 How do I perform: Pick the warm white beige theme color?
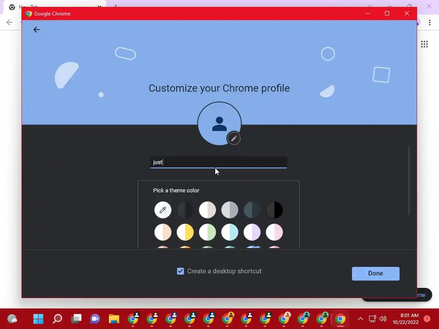point(207,210)
